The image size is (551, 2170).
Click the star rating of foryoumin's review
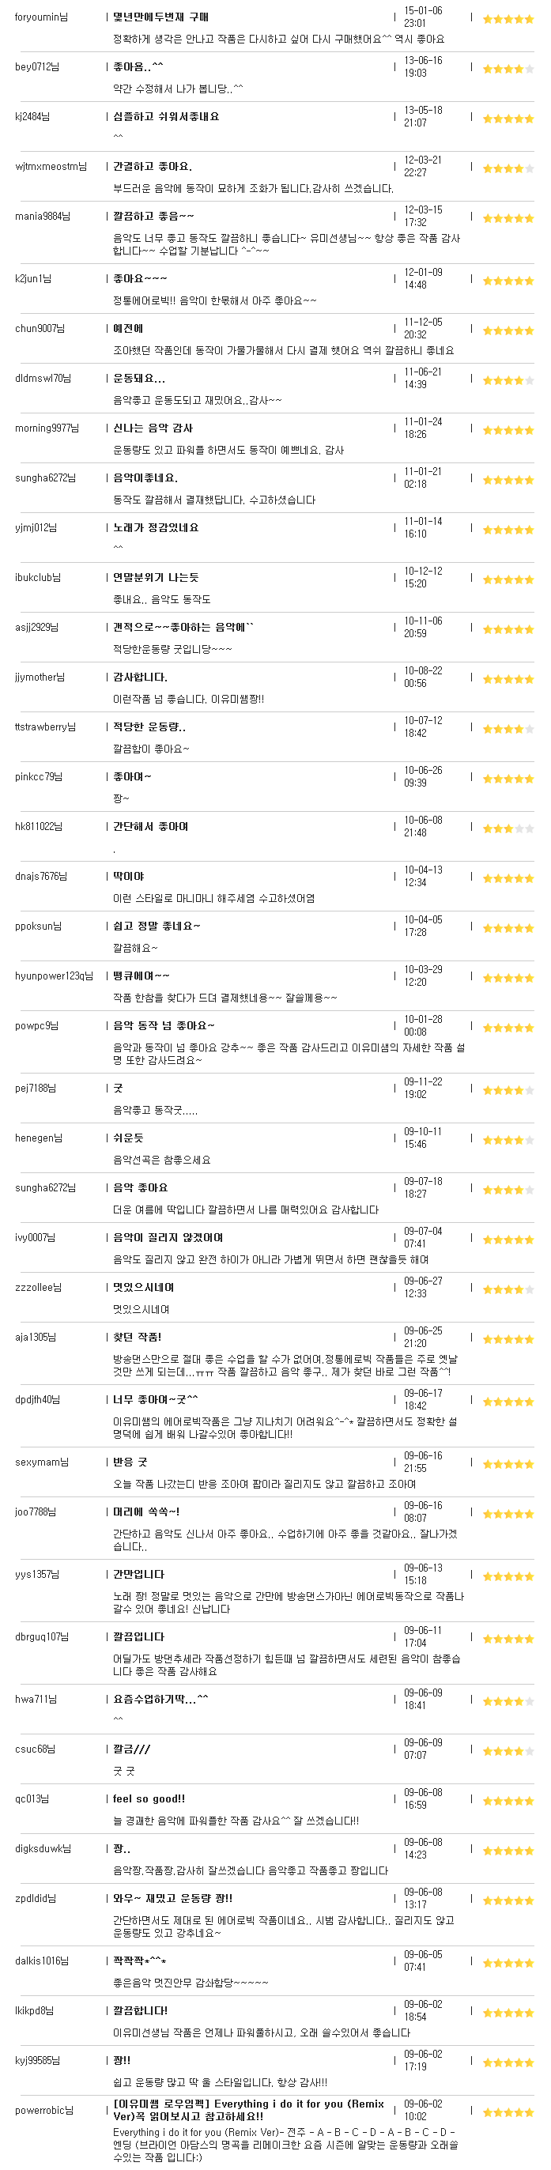(508, 18)
